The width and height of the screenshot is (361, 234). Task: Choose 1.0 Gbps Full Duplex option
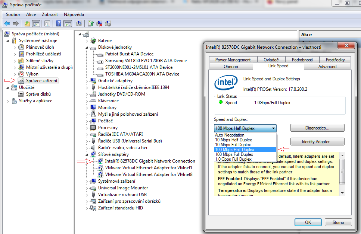click(x=233, y=159)
